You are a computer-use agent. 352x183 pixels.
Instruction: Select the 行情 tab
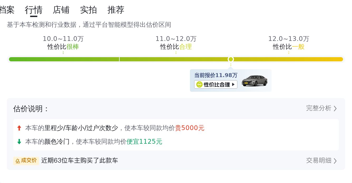(34, 10)
